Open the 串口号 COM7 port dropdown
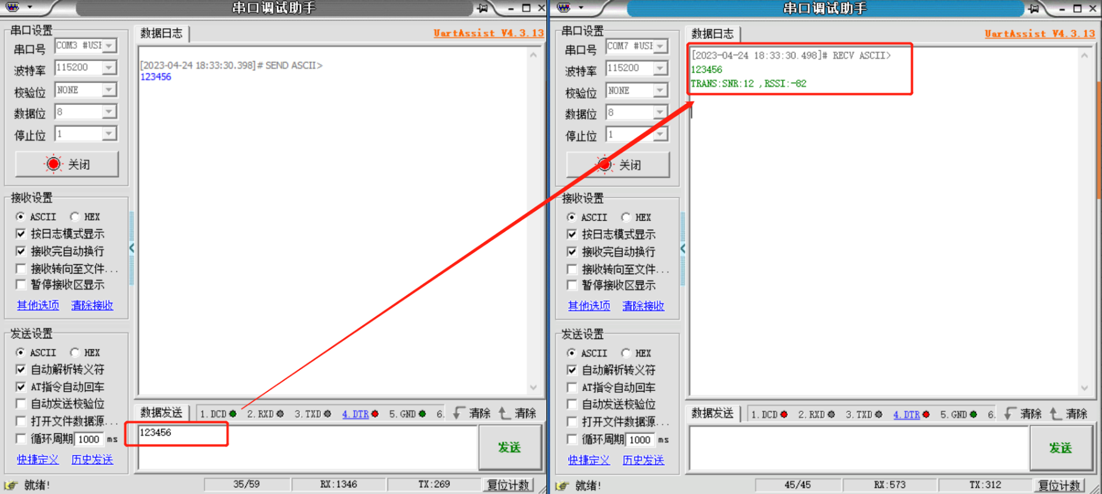 (x=660, y=46)
